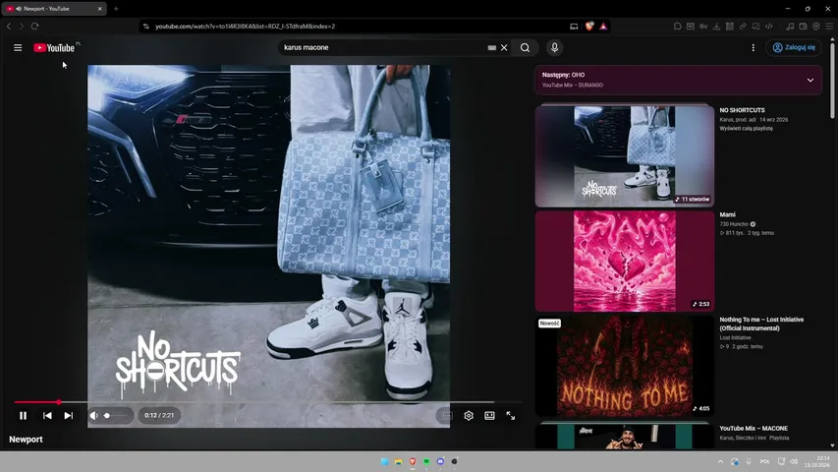Screen dimensions: 838x472
Task: Enter full screen mode
Action: [511, 416]
